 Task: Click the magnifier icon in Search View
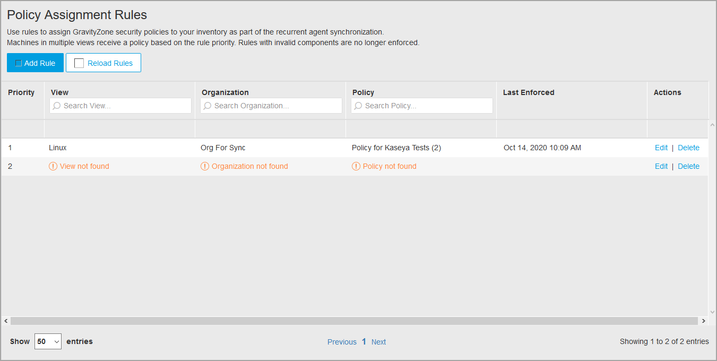pyautogui.click(x=57, y=106)
